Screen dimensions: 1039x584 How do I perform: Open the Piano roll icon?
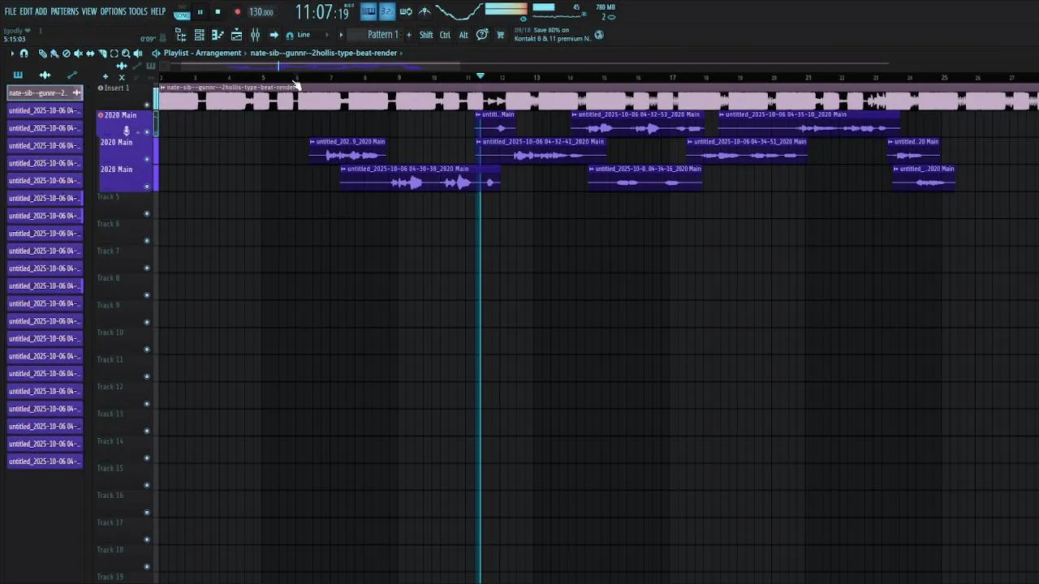(218, 35)
